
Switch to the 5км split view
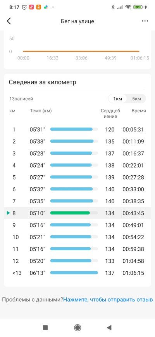[136, 99]
